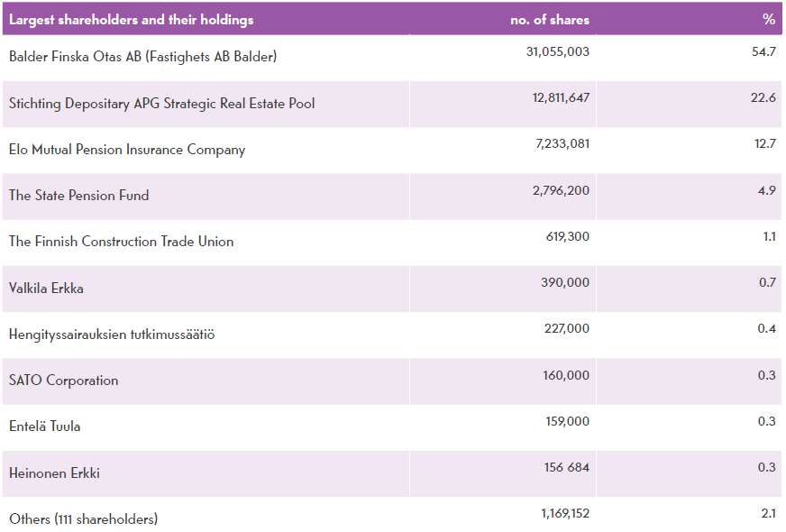The height and width of the screenshot is (532, 786).
Task: Select 'The State Pension Fund' row name
Action: [78, 195]
